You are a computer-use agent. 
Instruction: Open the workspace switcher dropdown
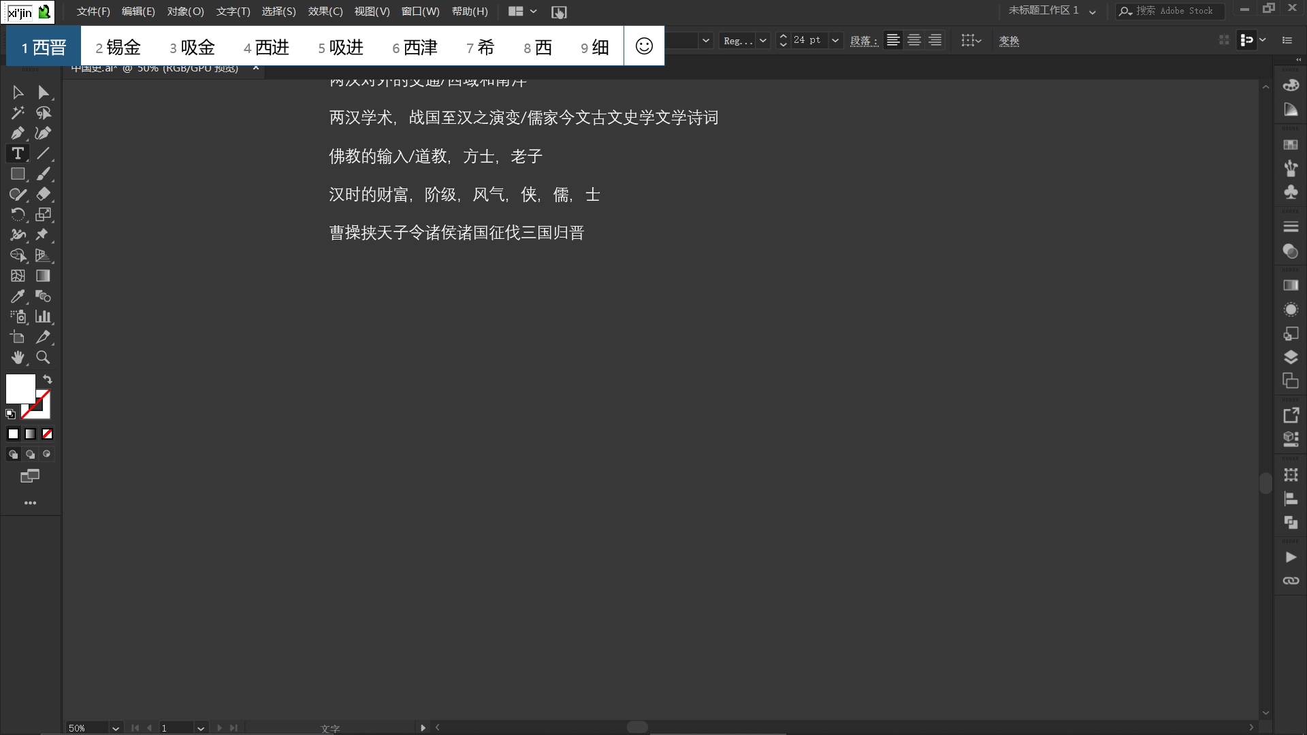pyautogui.click(x=1092, y=12)
